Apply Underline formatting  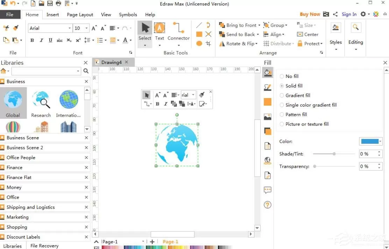51,40
